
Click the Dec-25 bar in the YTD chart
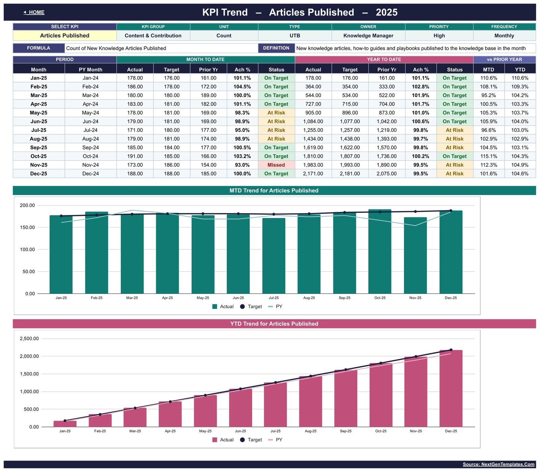451,389
